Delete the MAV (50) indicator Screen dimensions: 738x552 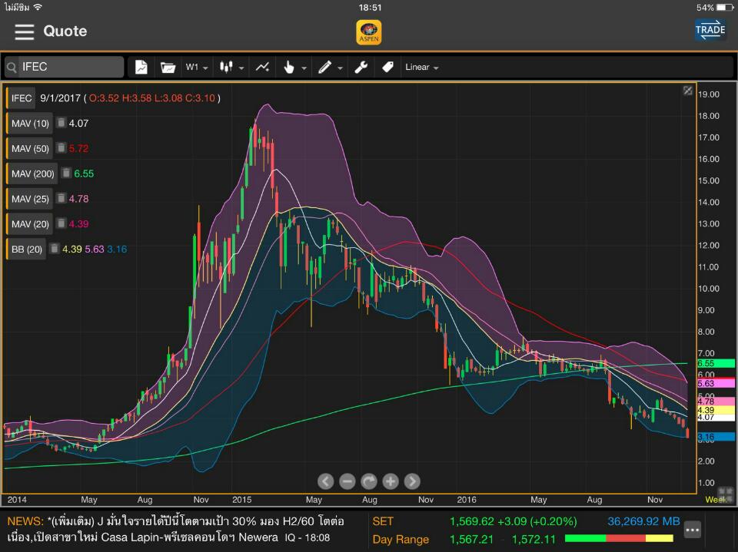click(x=61, y=148)
